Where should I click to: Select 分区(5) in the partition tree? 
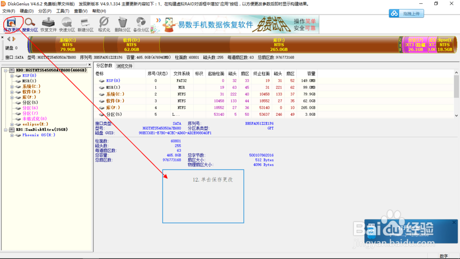point(30,103)
